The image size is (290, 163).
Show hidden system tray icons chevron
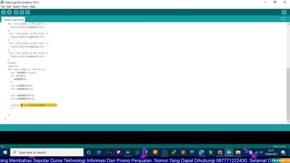click(246, 152)
